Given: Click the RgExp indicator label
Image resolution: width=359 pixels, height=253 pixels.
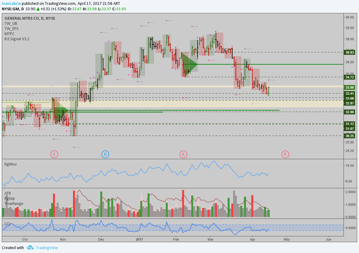Looking at the screenshot, I should click(x=10, y=199).
